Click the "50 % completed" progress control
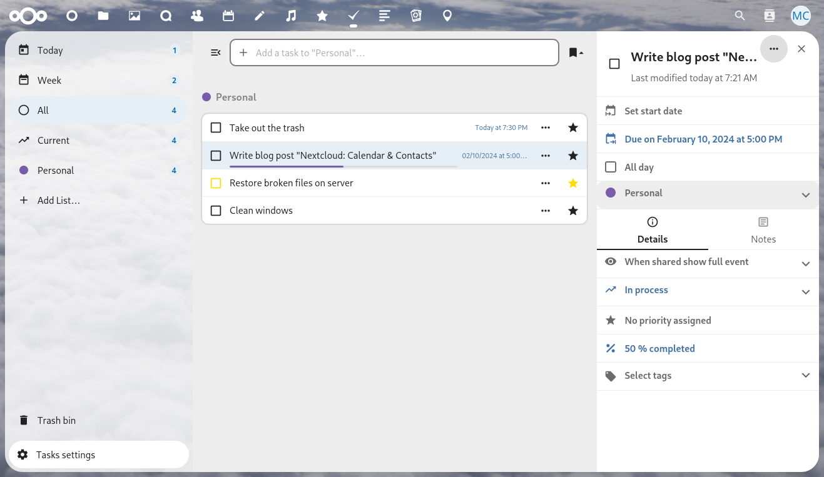Screen dimensions: 824x477 point(659,349)
